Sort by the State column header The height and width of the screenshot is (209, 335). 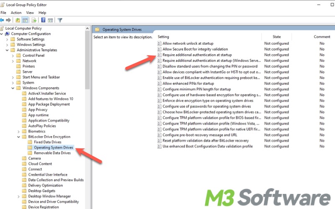[x=276, y=37]
